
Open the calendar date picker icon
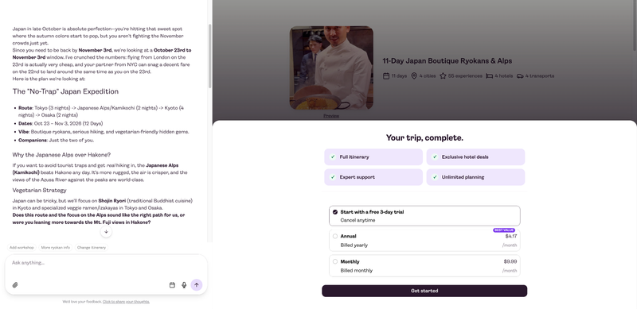tap(172, 285)
